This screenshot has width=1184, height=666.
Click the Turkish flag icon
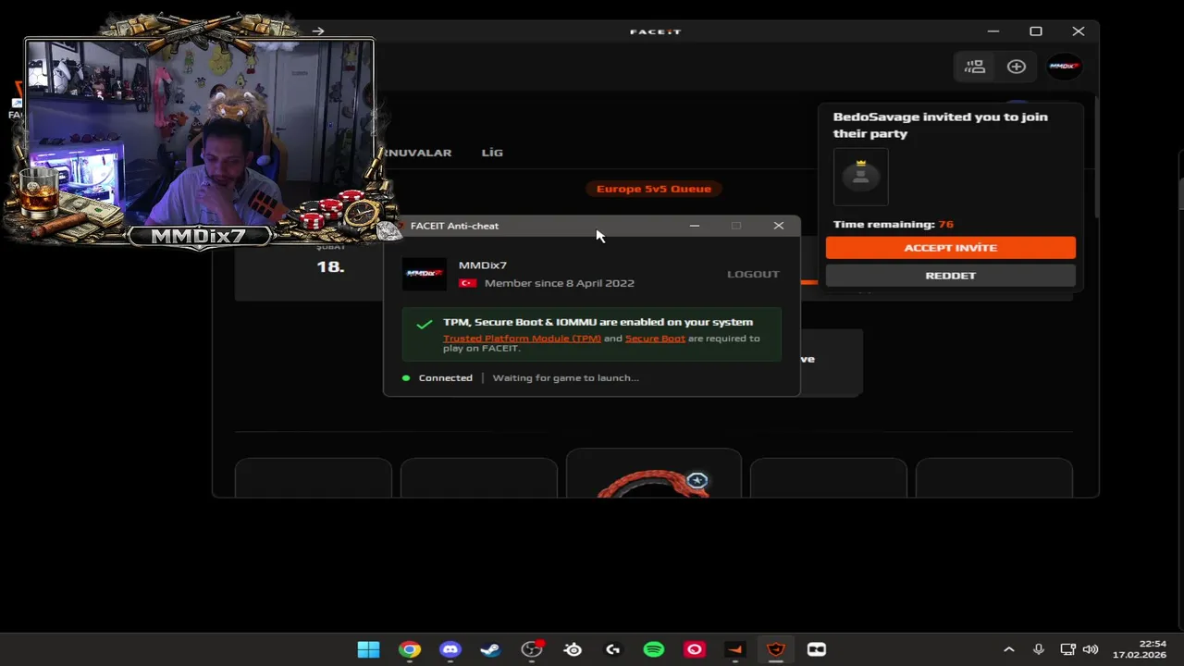467,283
